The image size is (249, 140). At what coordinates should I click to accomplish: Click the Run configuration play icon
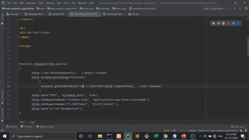click(230, 9)
